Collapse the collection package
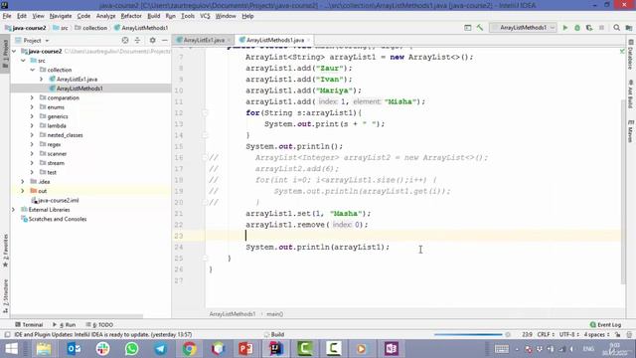The height and width of the screenshot is (358, 636). point(33,70)
